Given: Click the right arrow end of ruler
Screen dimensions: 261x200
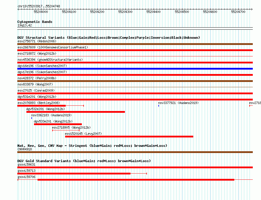Looking at the screenshot, I should (x=252, y=9).
